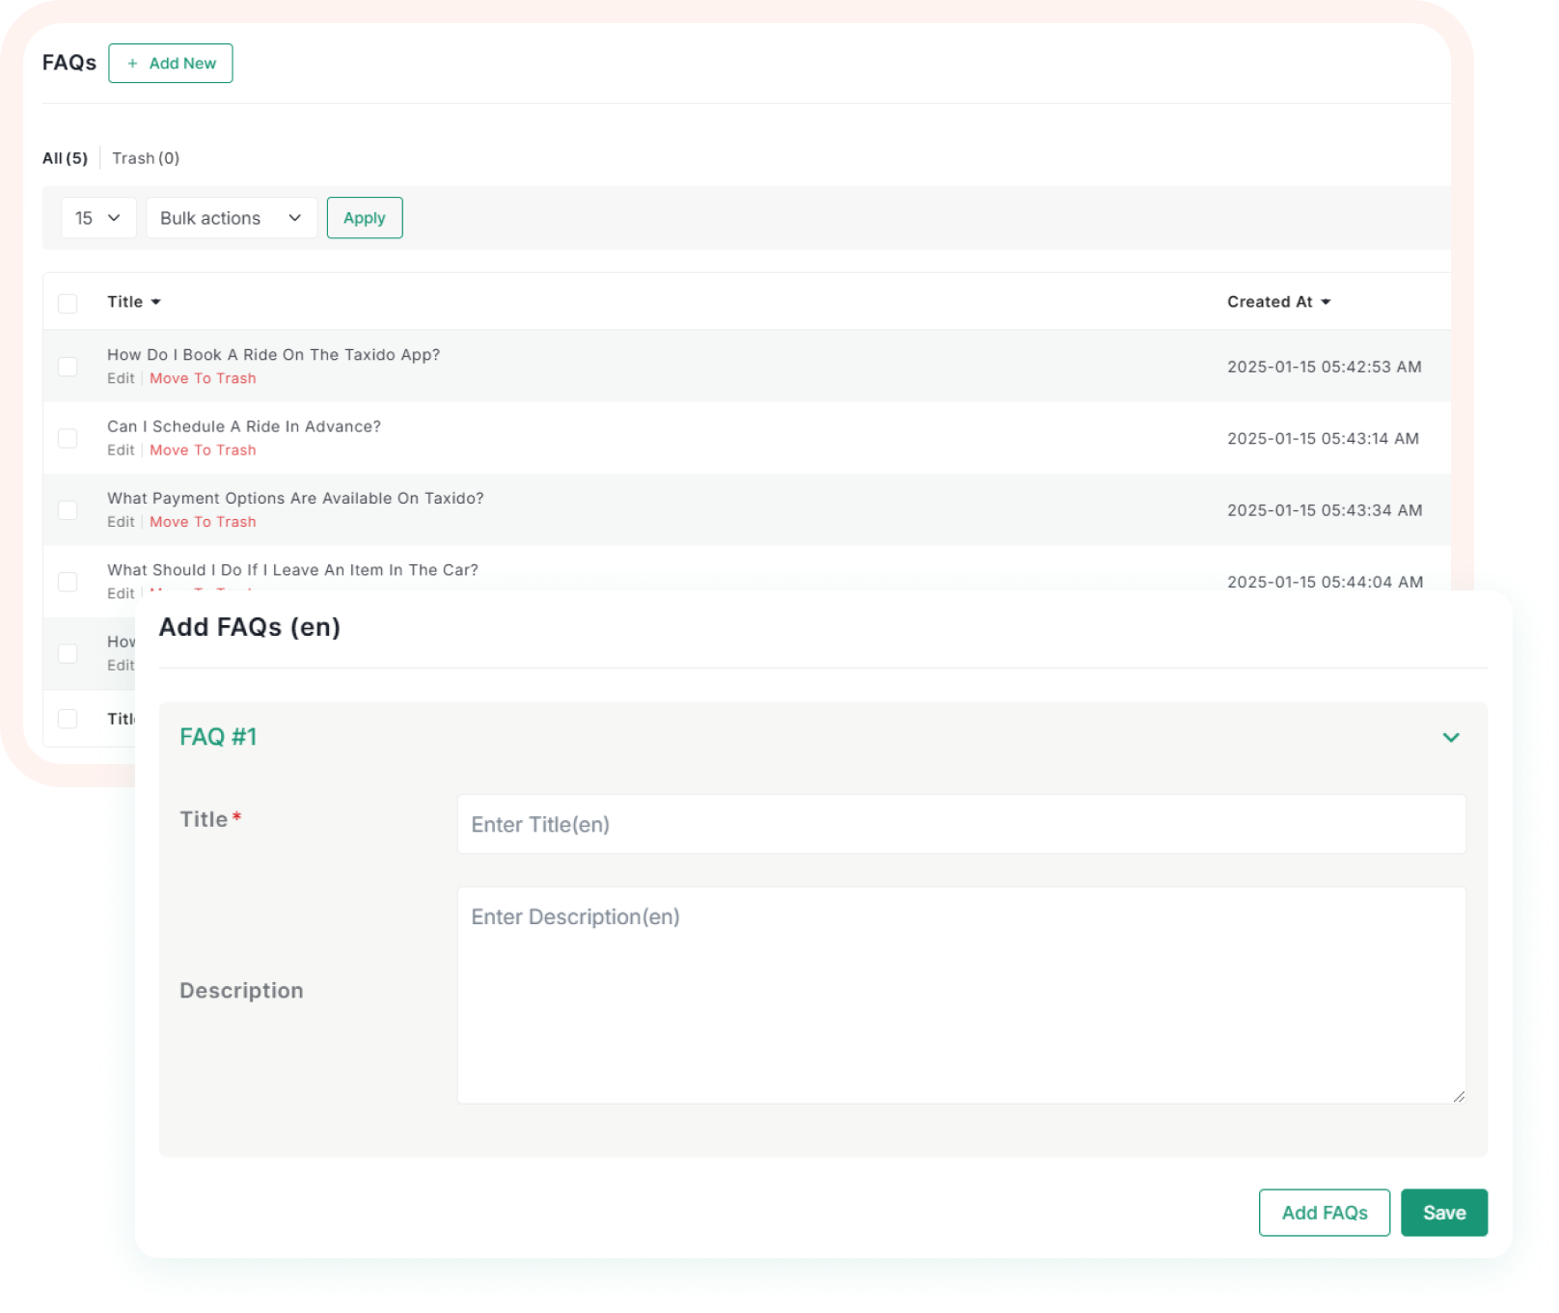1559x1313 pixels.
Task: Click the Save button
Action: click(x=1443, y=1213)
